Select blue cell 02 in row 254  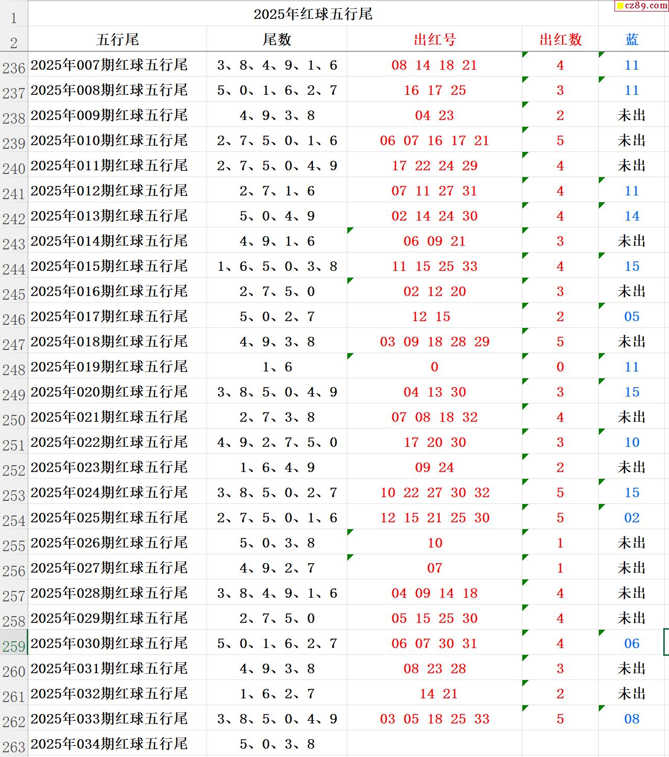pos(632,517)
